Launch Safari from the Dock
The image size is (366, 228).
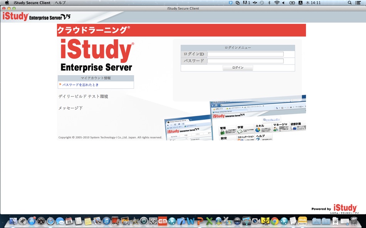[x=50, y=221]
